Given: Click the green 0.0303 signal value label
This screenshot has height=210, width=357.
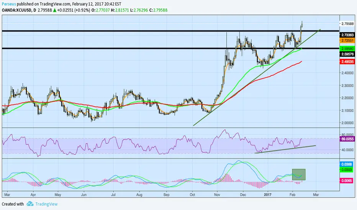Looking at the screenshot, I should tap(346, 170).
